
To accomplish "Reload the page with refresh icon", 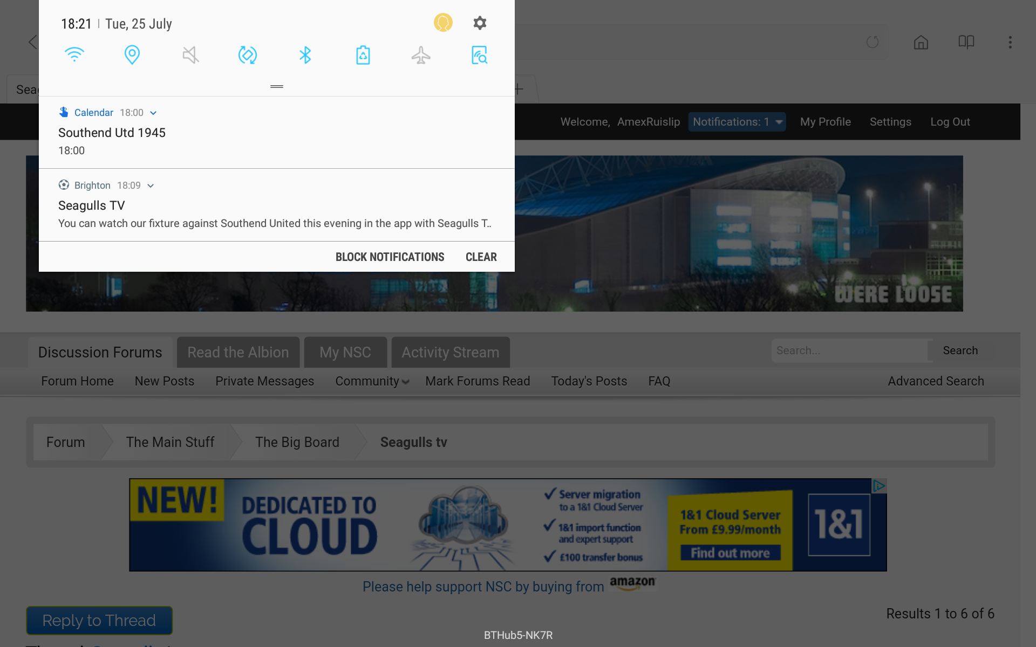I will 873,42.
